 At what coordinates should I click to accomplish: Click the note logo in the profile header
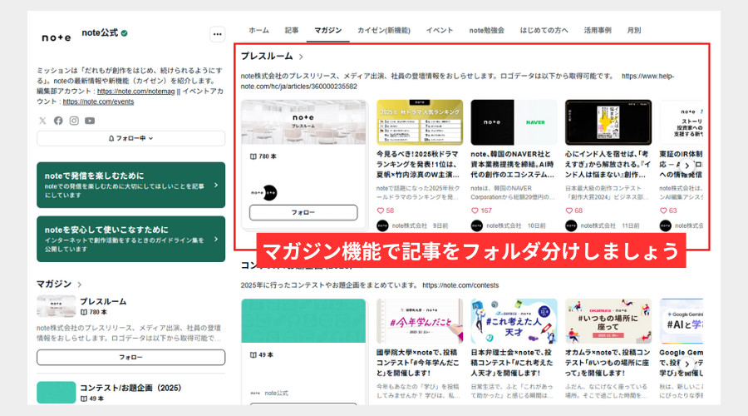(x=57, y=37)
